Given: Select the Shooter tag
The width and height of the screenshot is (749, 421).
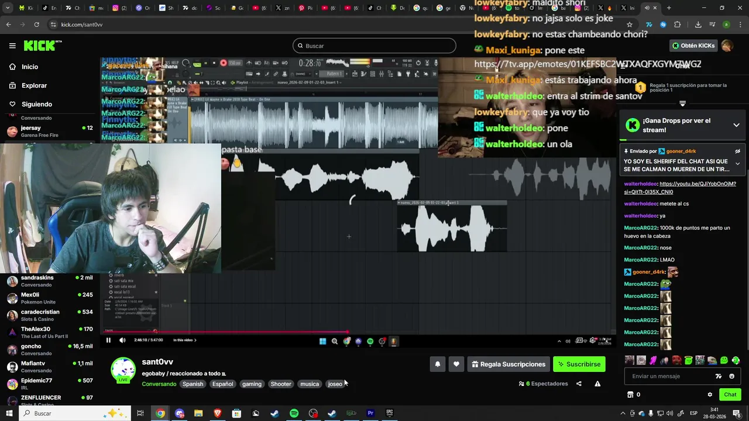Looking at the screenshot, I should coord(280,384).
